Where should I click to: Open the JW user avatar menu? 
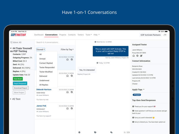(x=165, y=35)
